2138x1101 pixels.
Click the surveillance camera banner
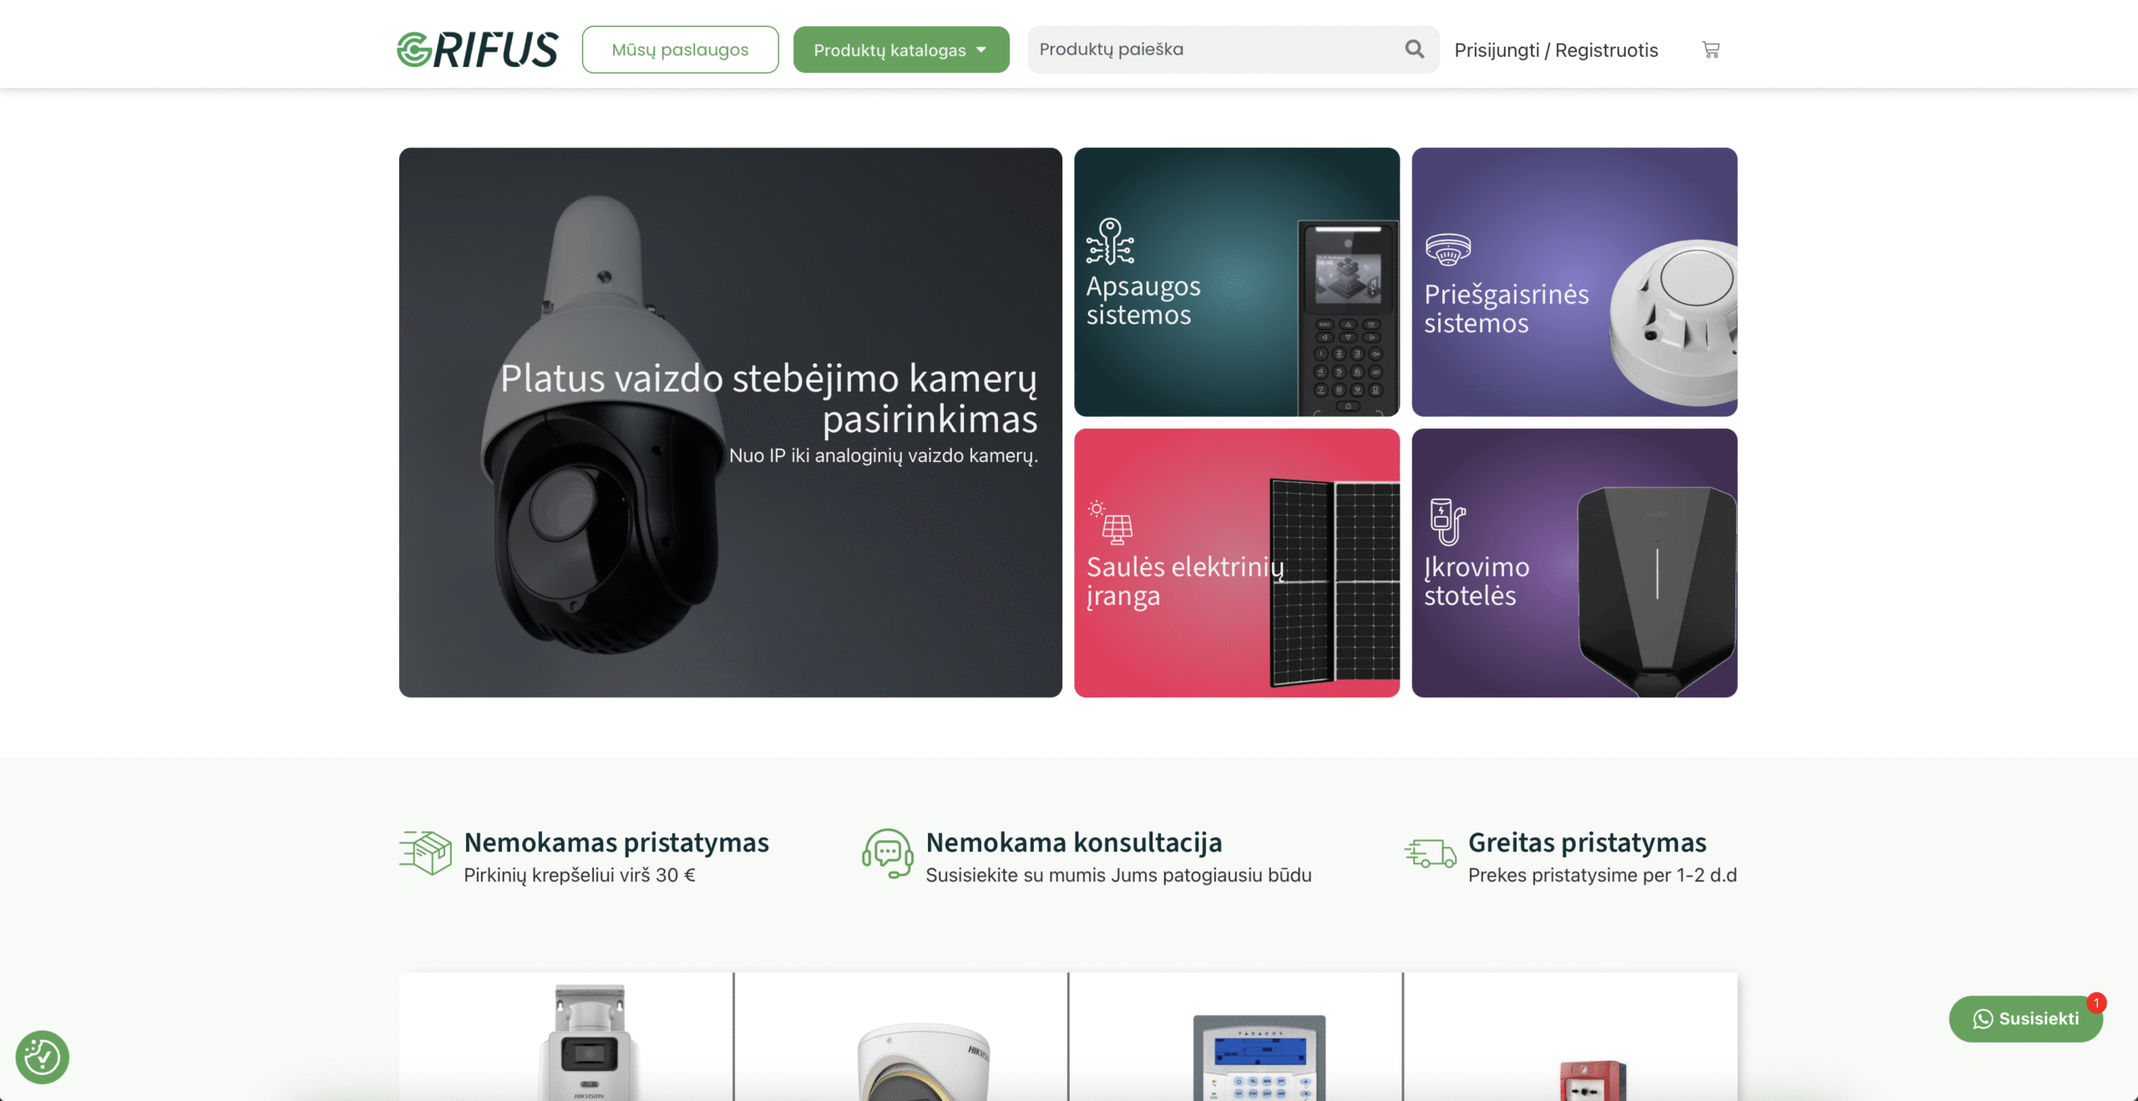click(730, 422)
